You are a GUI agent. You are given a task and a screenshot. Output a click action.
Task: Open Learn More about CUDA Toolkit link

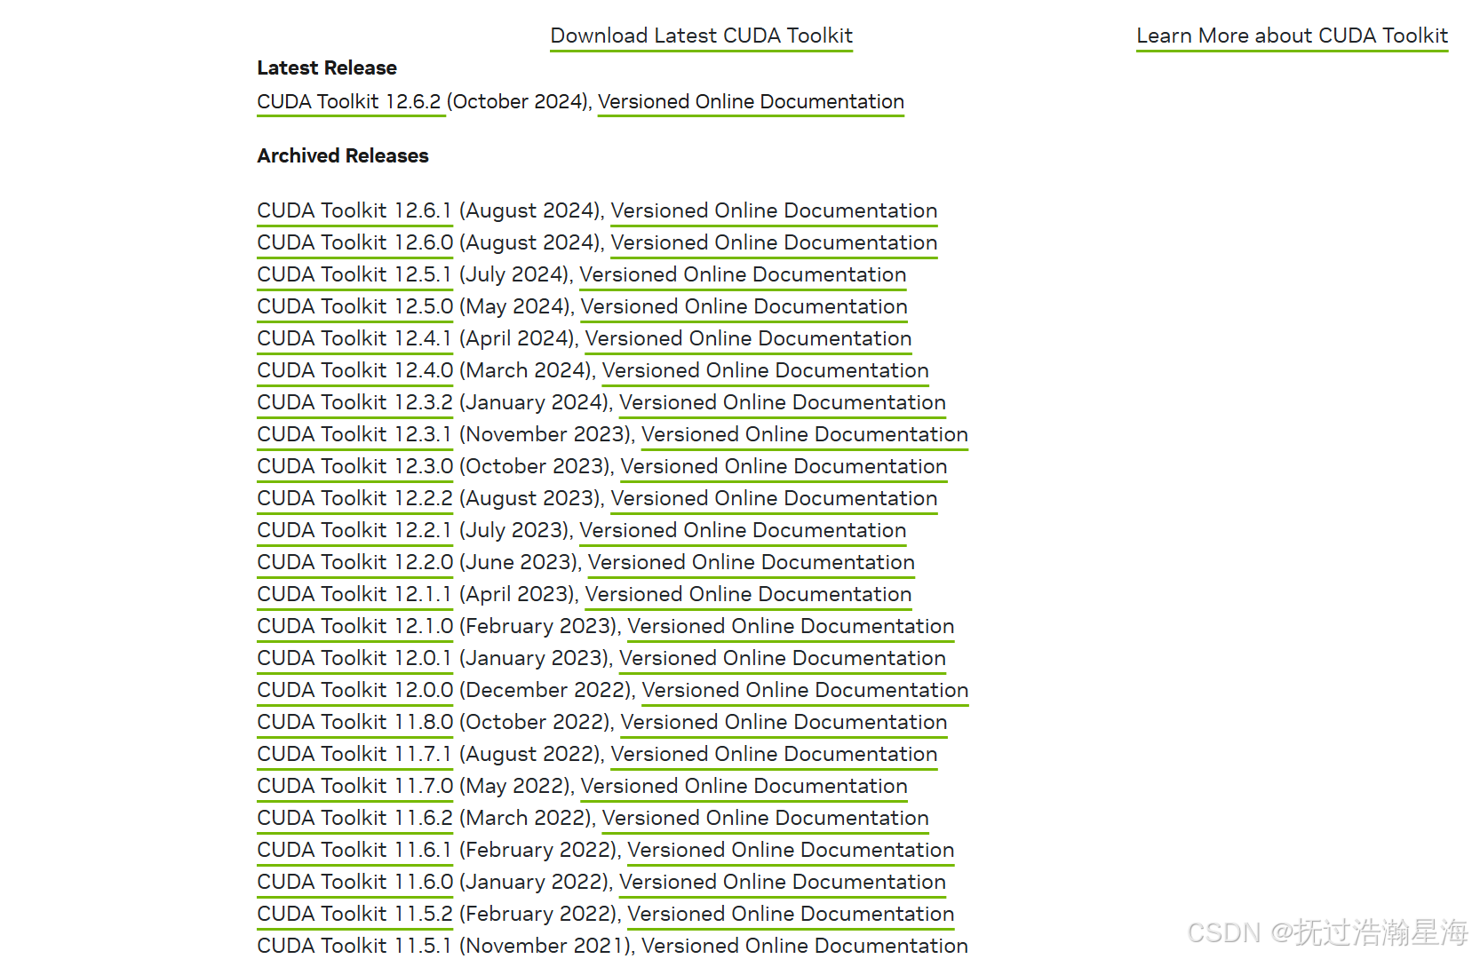click(1292, 36)
